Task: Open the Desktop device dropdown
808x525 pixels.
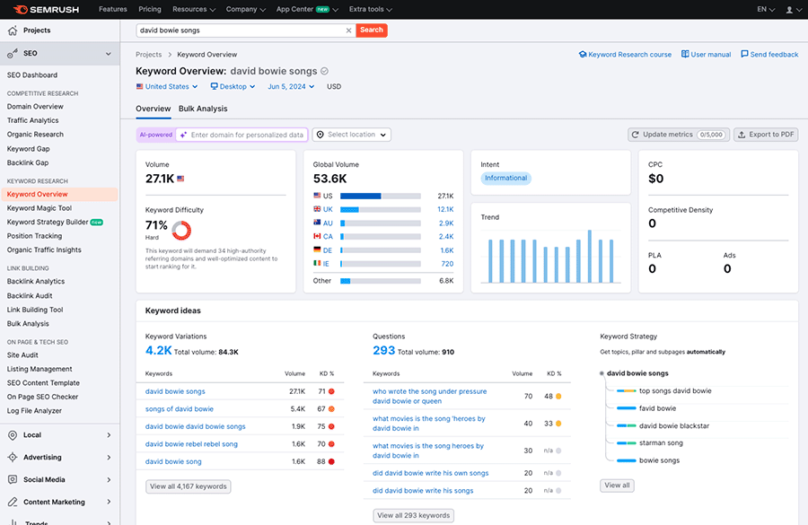Action: 233,86
